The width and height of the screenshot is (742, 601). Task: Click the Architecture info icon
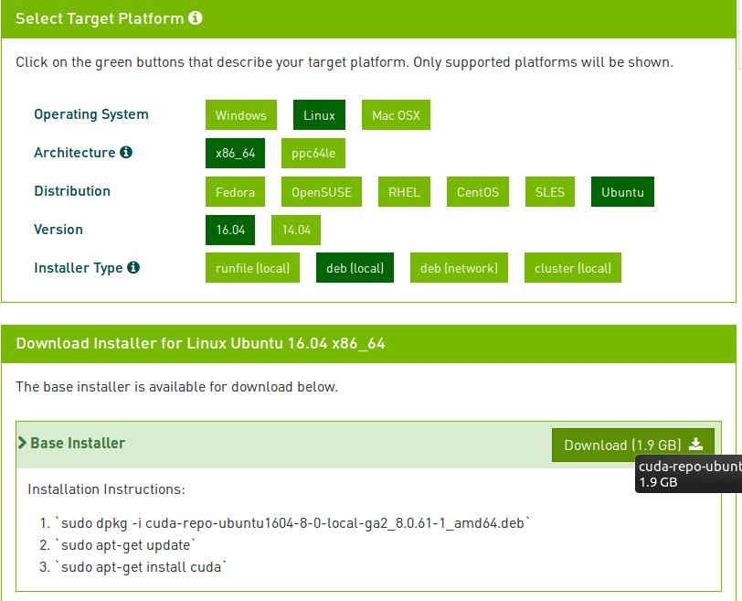126,152
